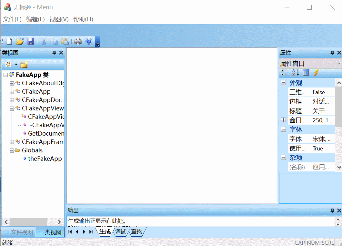Click the property pages icon
Screen dimensions: 342x246
pyautogui.click(x=306, y=73)
